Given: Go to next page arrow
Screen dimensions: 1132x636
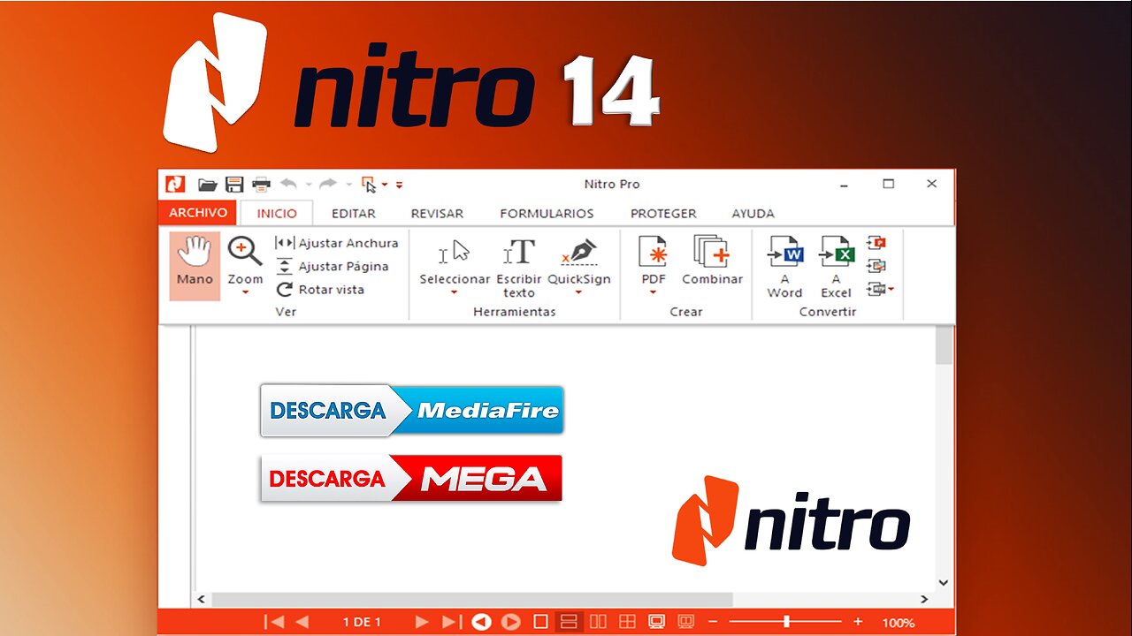Looking at the screenshot, I should point(422,622).
